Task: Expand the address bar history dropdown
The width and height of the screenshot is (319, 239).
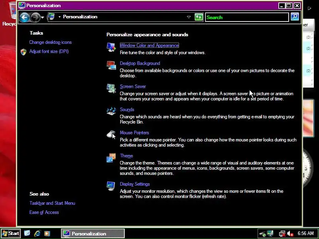Action: pyautogui.click(x=189, y=17)
